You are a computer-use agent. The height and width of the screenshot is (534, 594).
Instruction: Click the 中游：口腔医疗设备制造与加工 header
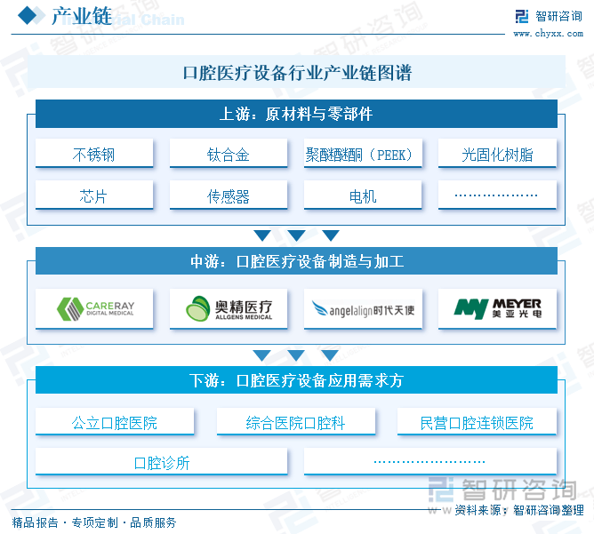pos(296,261)
